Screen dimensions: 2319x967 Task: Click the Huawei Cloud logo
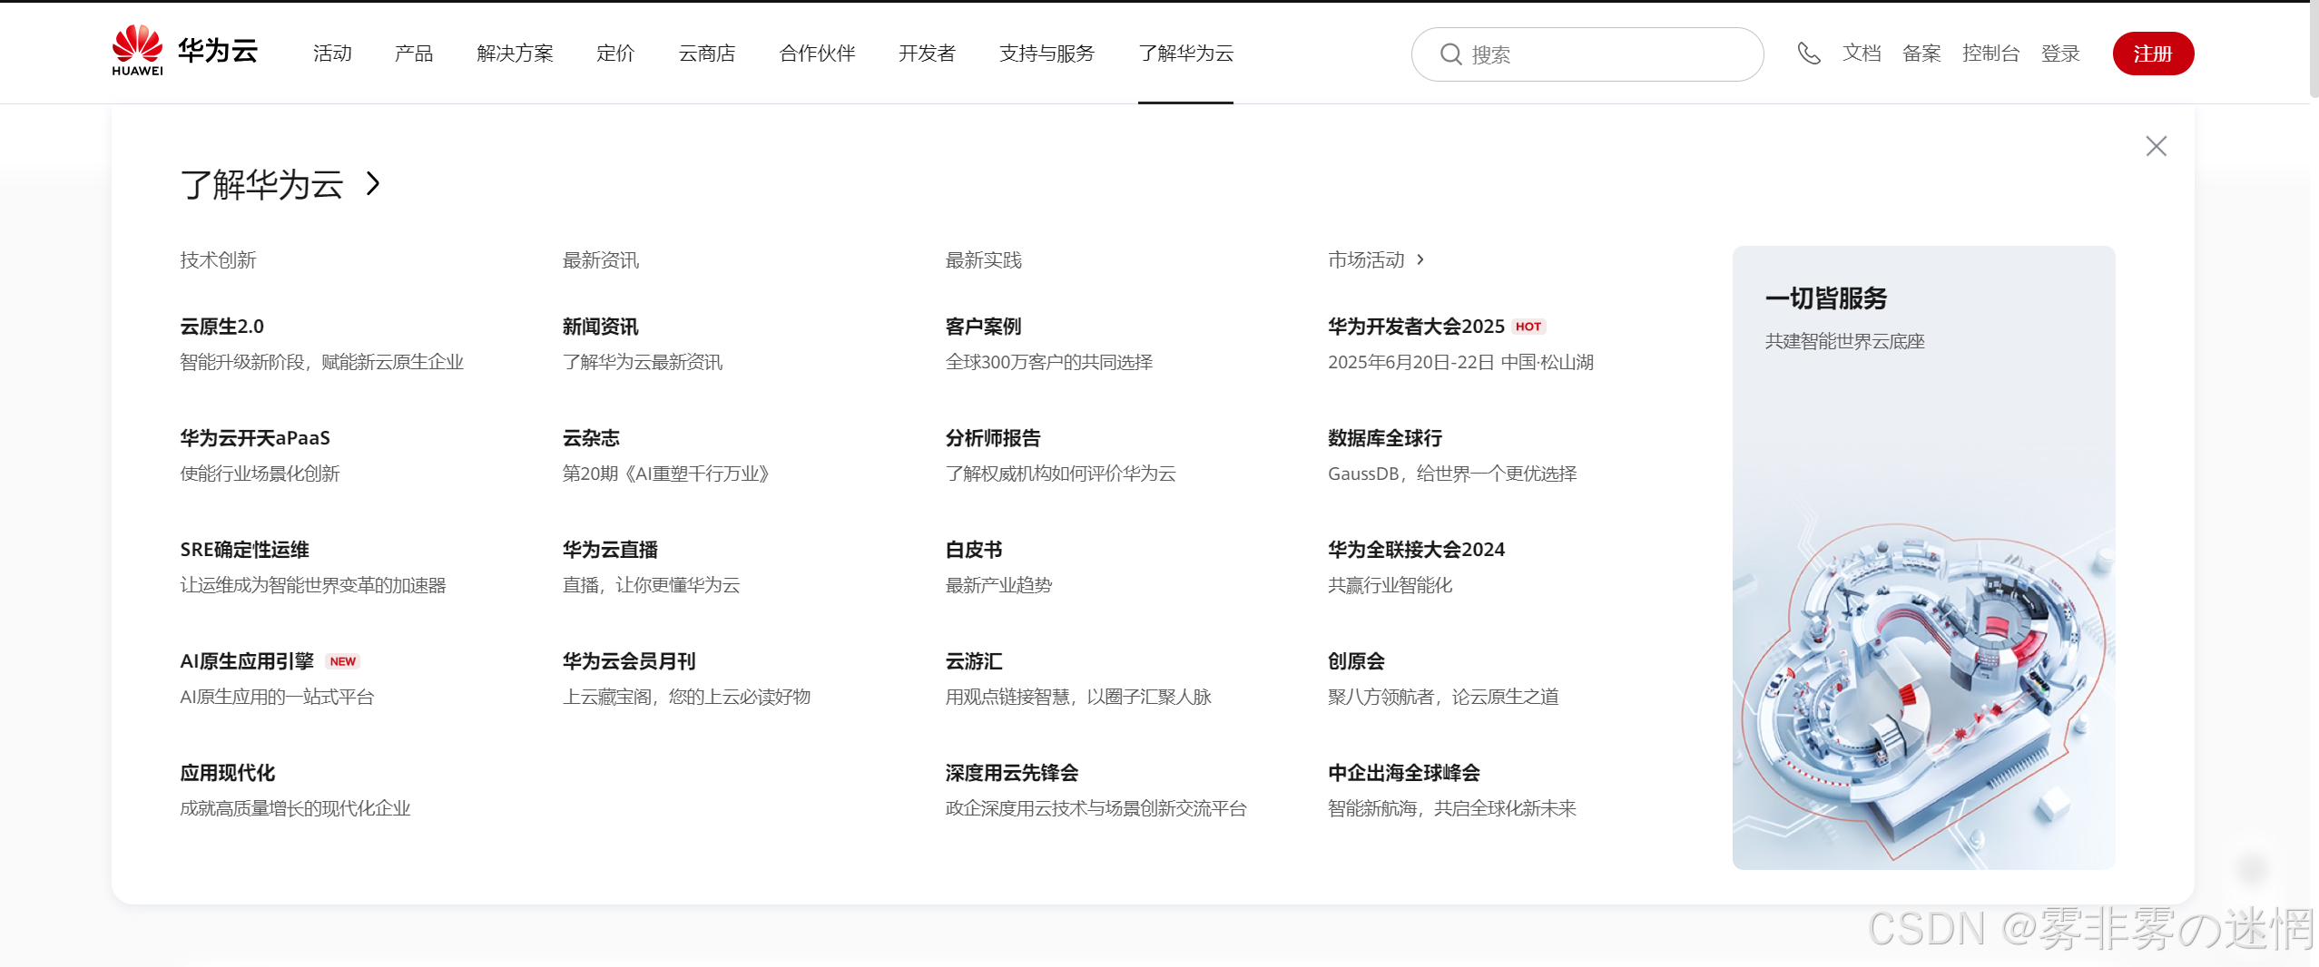click(185, 51)
